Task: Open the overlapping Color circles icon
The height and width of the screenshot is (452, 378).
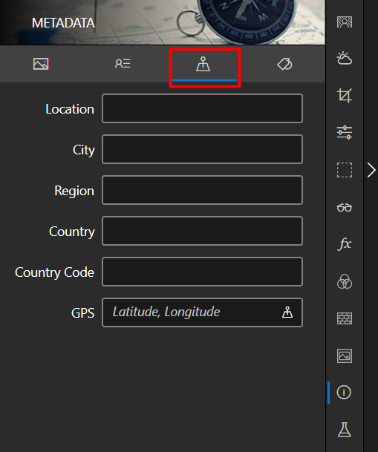Action: tap(345, 281)
